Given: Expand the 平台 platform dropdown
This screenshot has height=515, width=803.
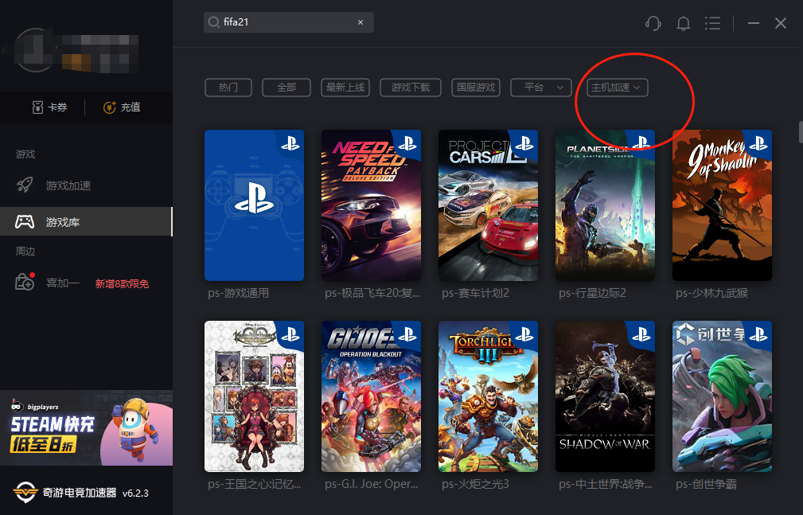Looking at the screenshot, I should (x=541, y=87).
